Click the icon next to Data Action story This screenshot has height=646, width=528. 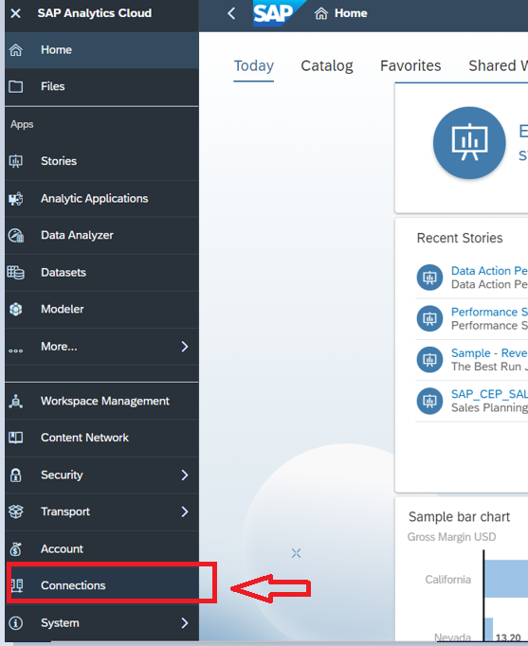pos(429,278)
